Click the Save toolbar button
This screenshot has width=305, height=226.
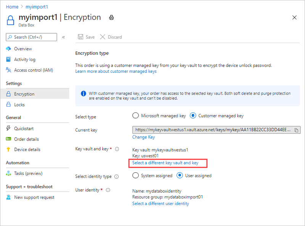86,37
